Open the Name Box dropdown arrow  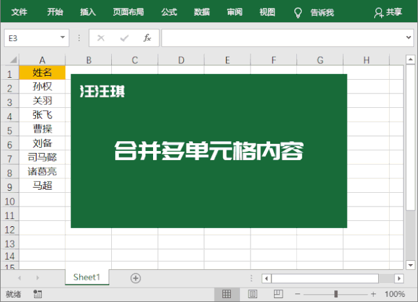click(63, 38)
